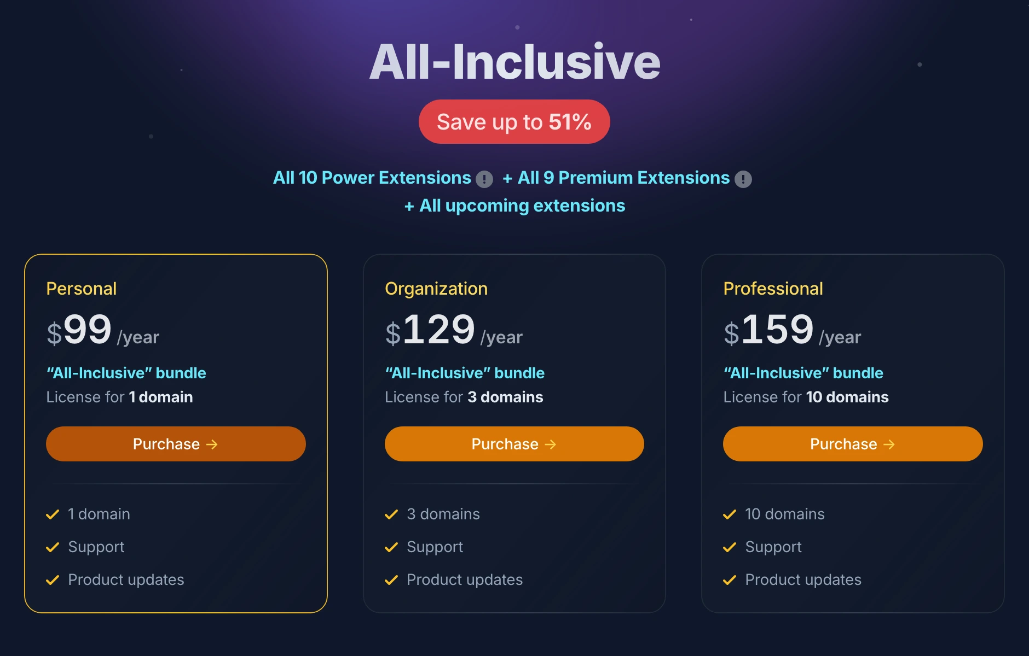Click the arrow icon in Organization Purchase button
Viewport: 1029px width, 656px height.
coord(551,444)
